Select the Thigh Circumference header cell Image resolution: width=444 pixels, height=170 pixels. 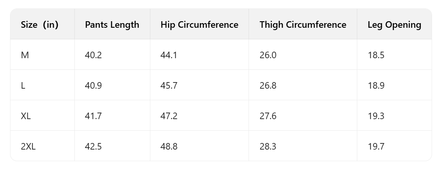[x=303, y=25]
